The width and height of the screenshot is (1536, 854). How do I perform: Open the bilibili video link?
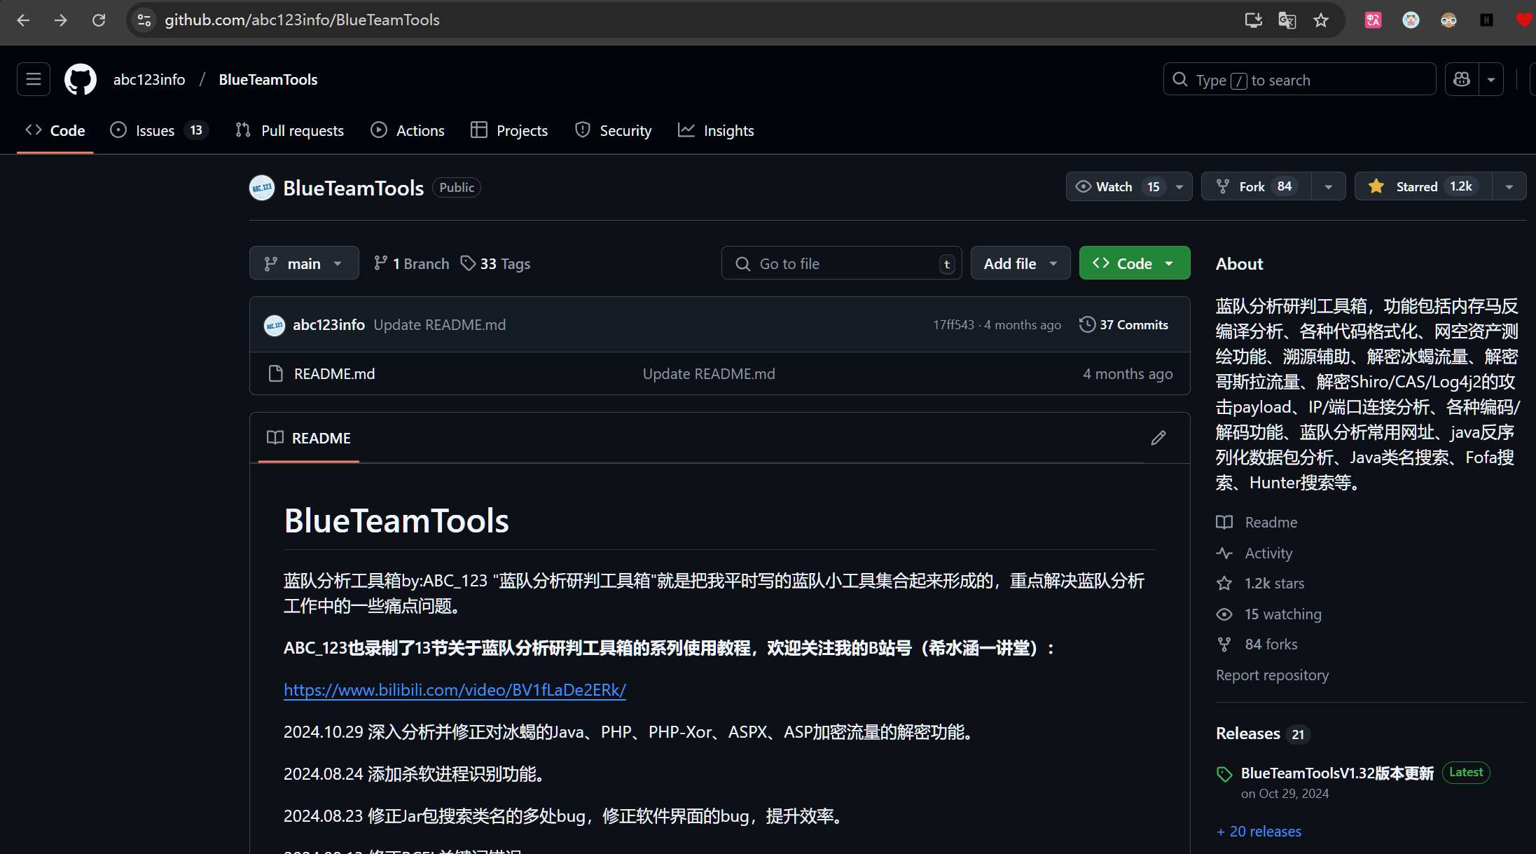(455, 690)
